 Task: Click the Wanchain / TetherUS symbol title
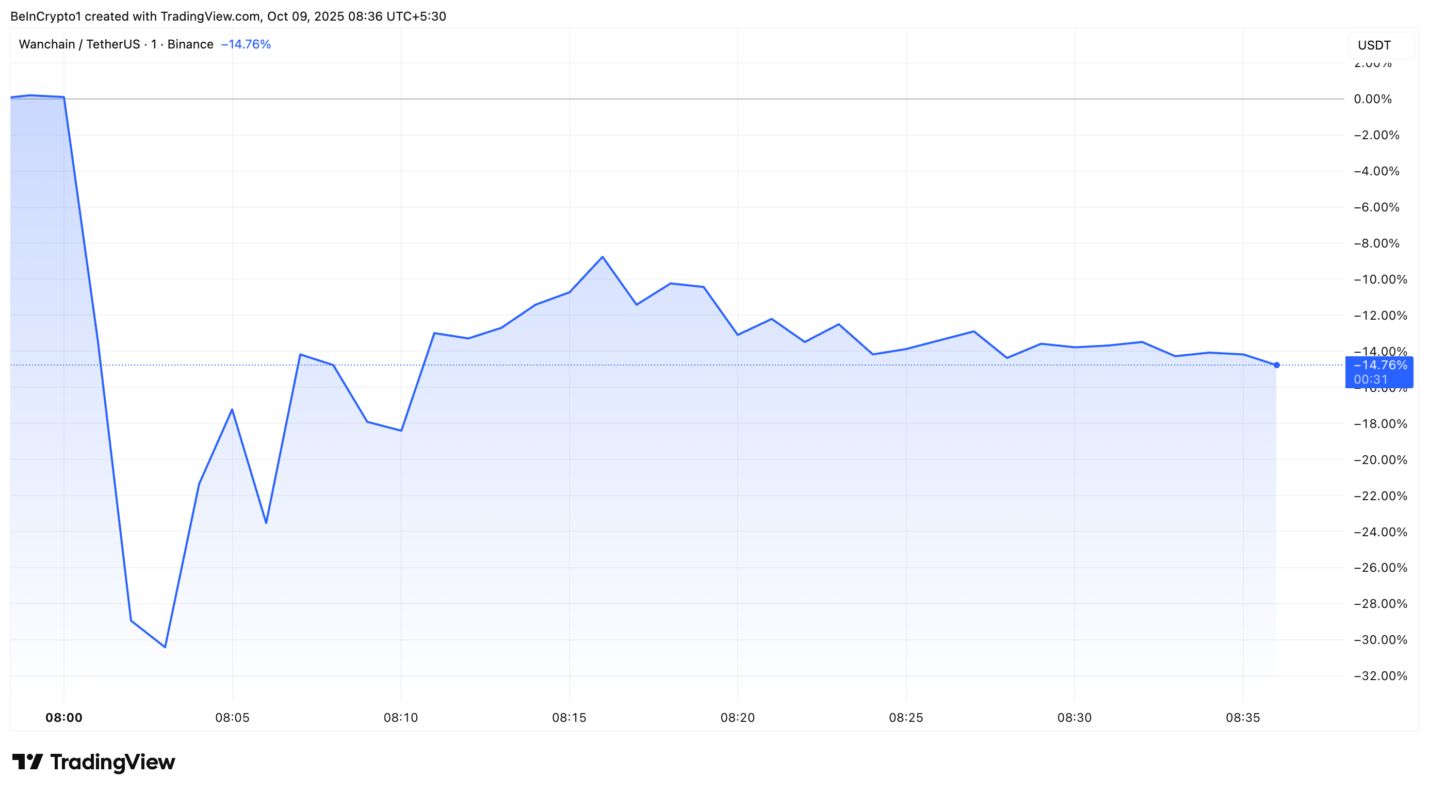[116, 44]
